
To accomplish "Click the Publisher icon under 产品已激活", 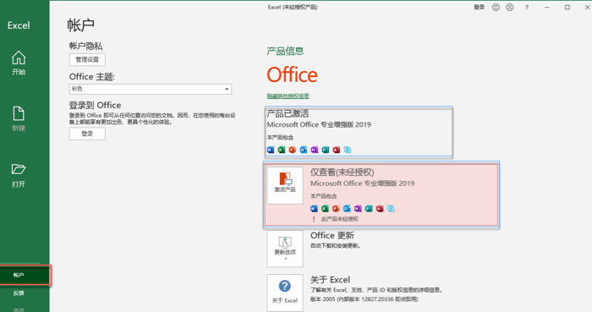I will pos(326,150).
